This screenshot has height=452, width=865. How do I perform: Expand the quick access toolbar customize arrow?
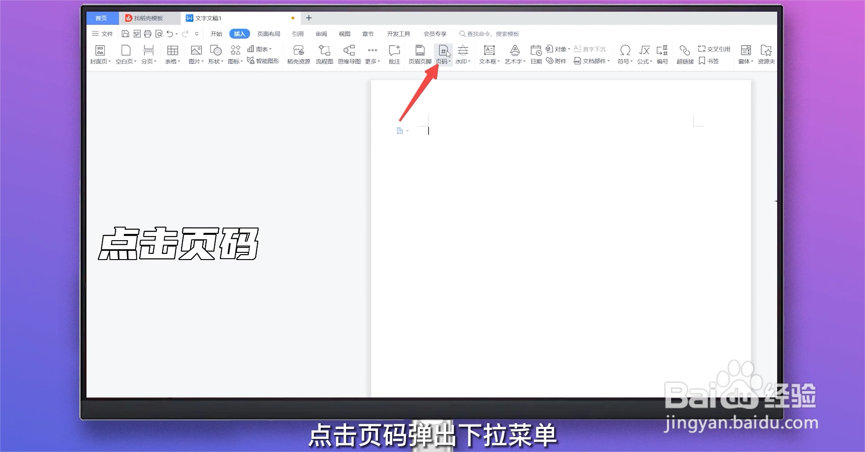[x=196, y=34]
